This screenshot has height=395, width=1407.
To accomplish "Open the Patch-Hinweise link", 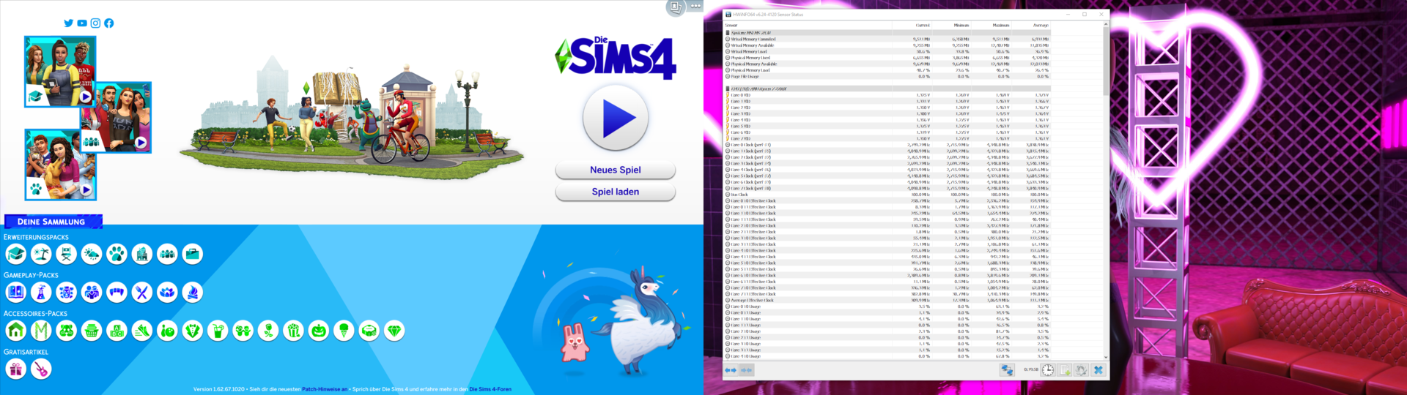I will (x=325, y=389).
